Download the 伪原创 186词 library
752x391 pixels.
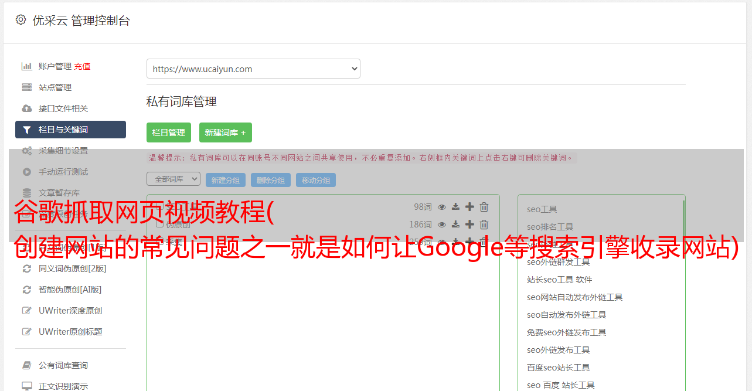pyautogui.click(x=455, y=225)
